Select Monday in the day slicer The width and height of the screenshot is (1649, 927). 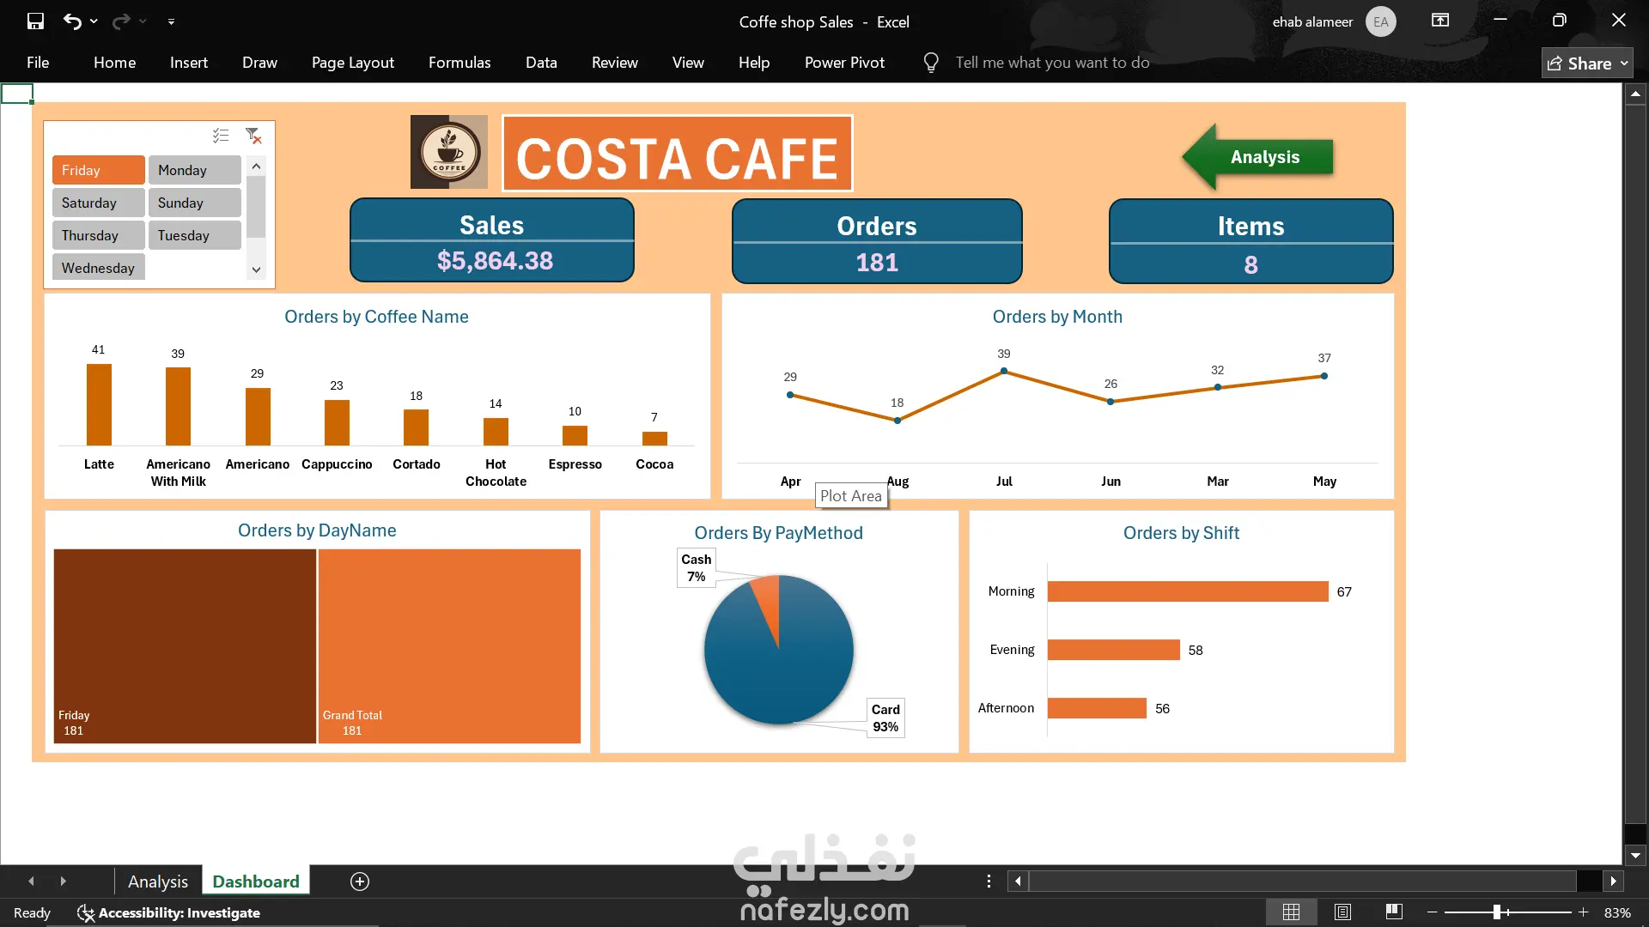click(194, 170)
